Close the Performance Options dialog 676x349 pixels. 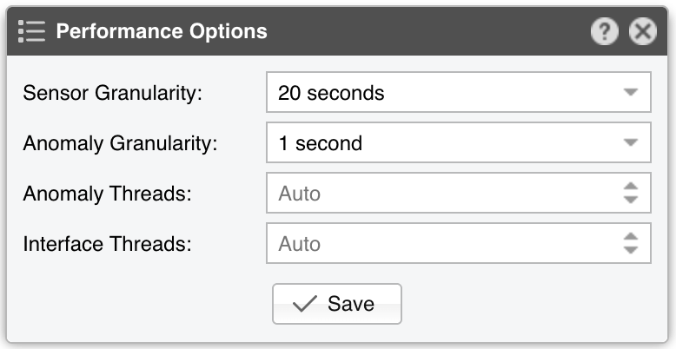pyautogui.click(x=642, y=32)
